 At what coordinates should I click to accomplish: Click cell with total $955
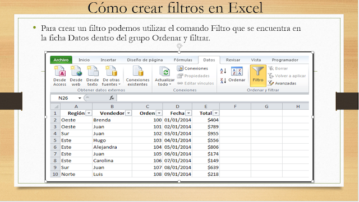(206, 133)
